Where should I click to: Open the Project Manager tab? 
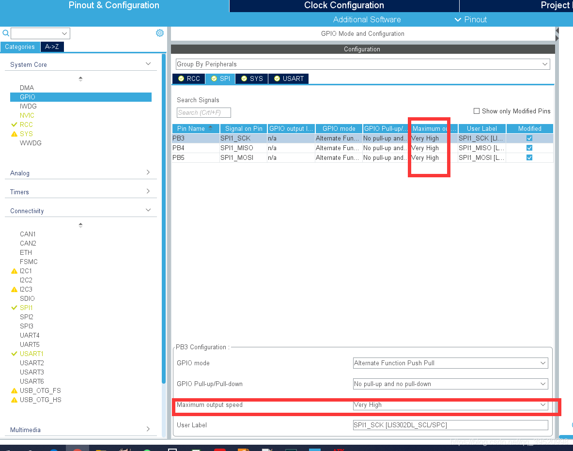point(516,5)
